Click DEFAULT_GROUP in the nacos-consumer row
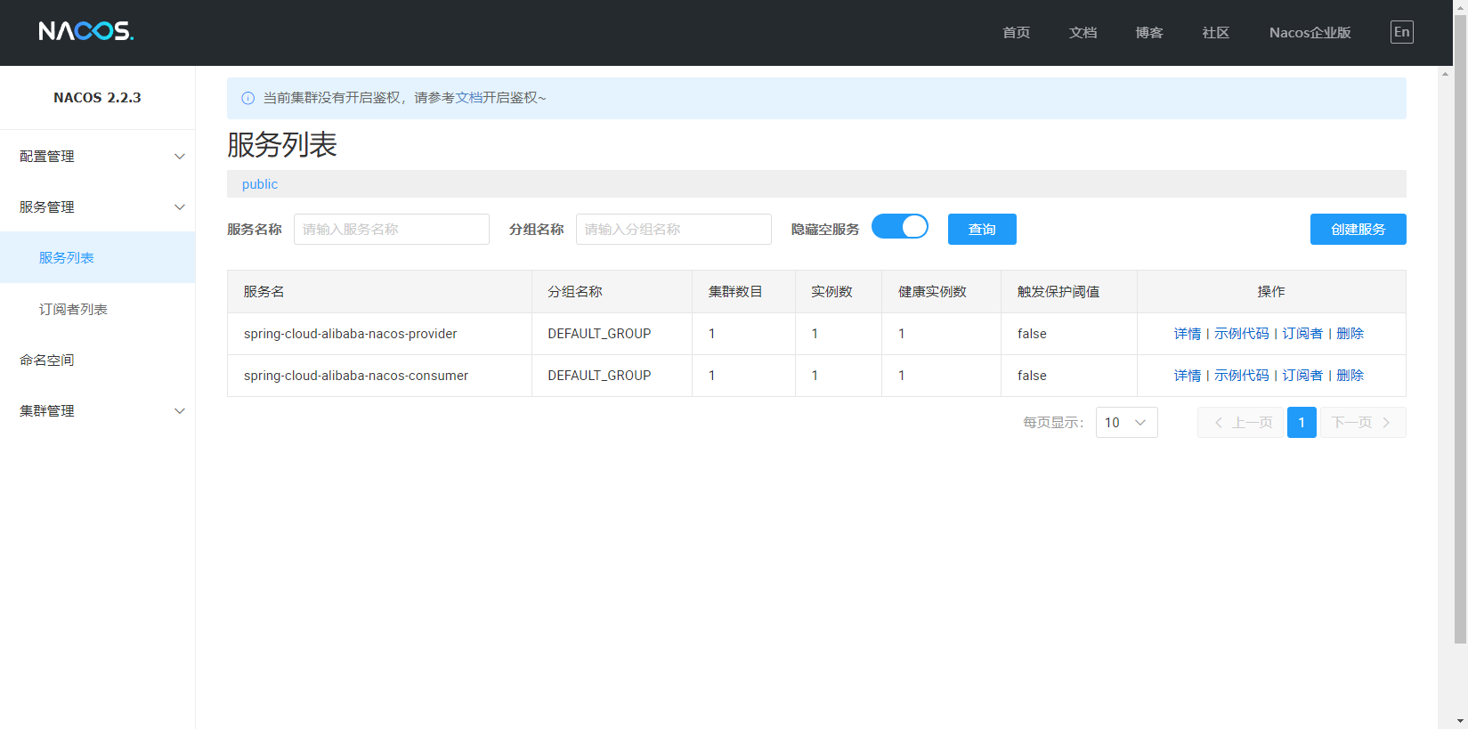Viewport: 1468px width, 729px height. 599,376
